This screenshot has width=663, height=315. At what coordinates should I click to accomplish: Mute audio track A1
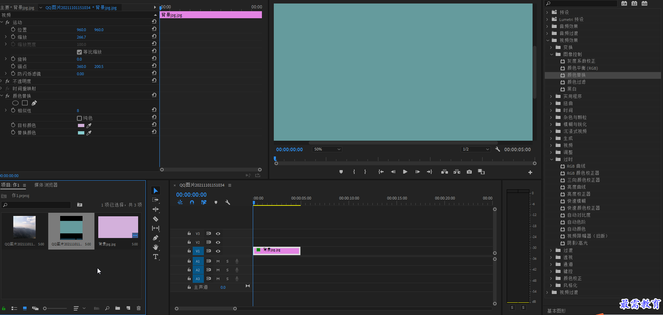point(218,261)
